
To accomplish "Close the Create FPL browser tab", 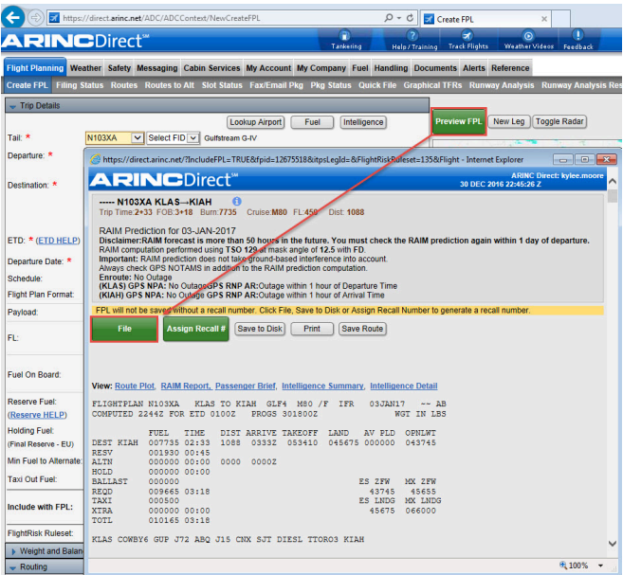I will pyautogui.click(x=544, y=19).
